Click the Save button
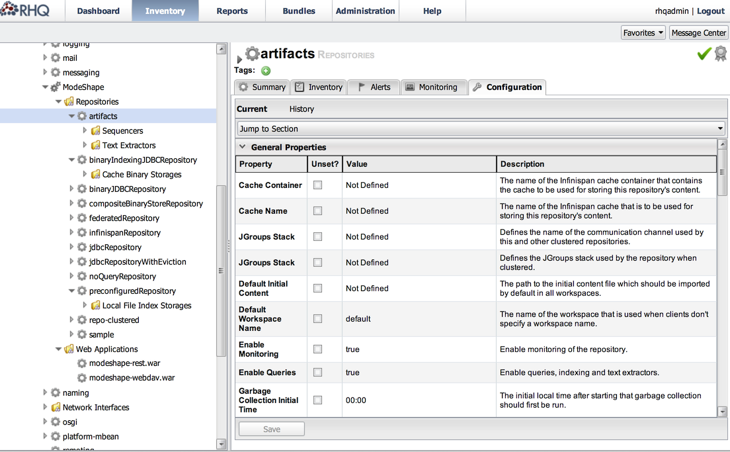730x452 pixels. 271,429
